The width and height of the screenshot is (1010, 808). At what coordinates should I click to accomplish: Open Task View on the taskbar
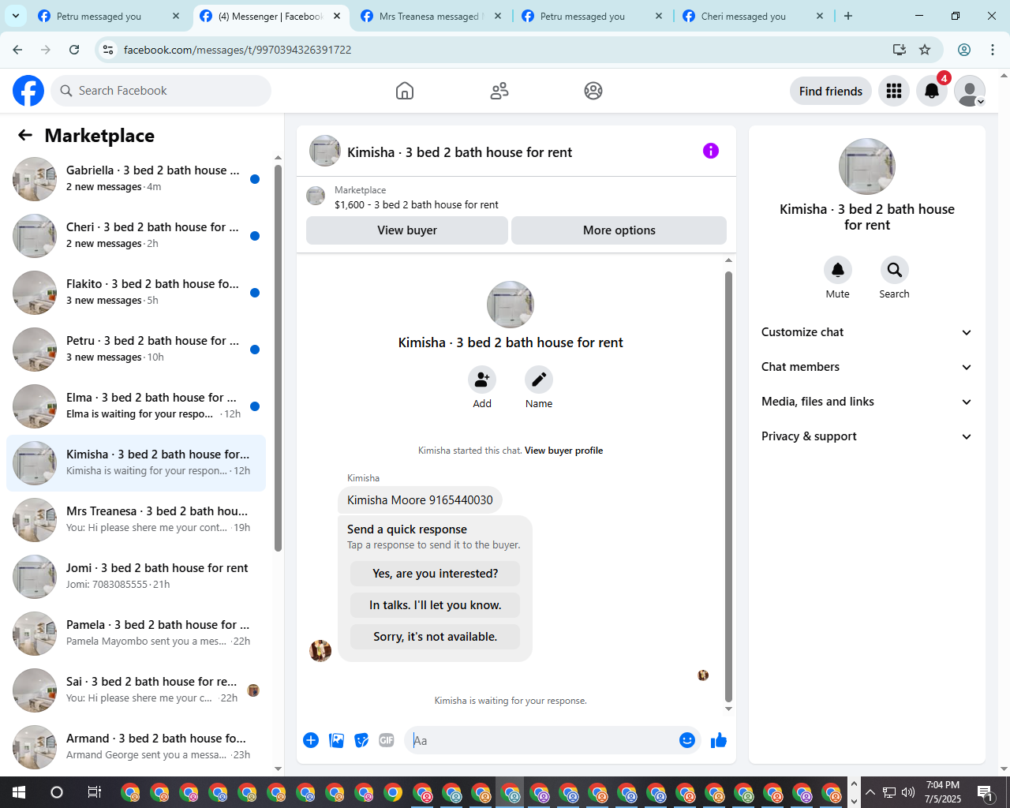click(x=94, y=792)
